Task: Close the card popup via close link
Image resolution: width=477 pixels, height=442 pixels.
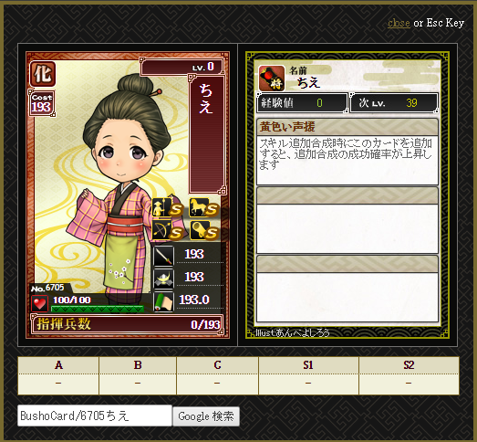Action: point(399,23)
